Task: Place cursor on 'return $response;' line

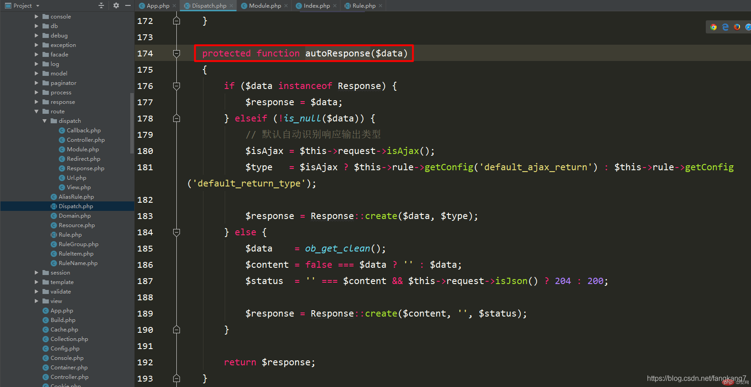Action: click(x=269, y=362)
